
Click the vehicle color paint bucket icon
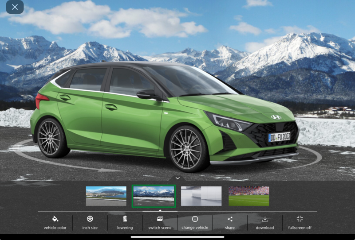(x=55, y=219)
